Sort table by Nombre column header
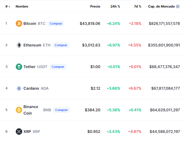The image size is (184, 141). [x=22, y=6]
